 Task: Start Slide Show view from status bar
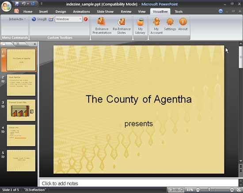[182, 190]
